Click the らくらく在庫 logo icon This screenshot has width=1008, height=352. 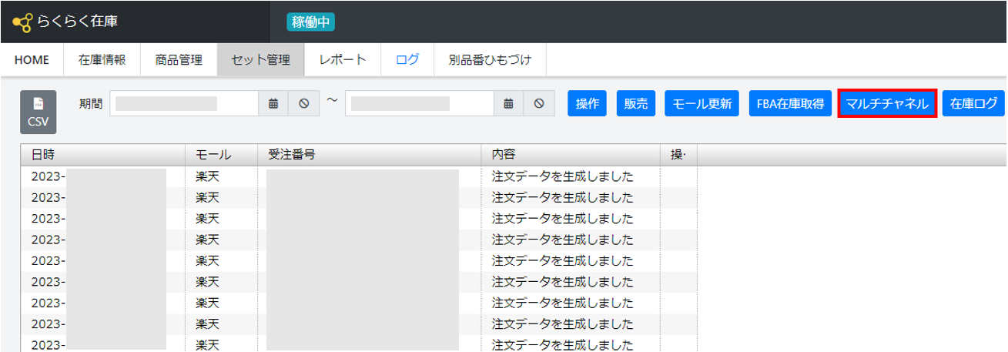[x=22, y=22]
